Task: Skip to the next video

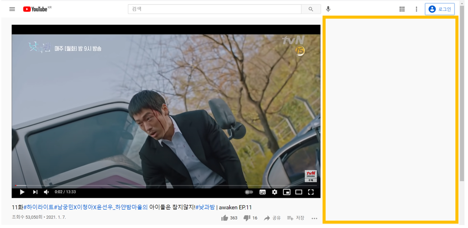Action: (x=35, y=192)
